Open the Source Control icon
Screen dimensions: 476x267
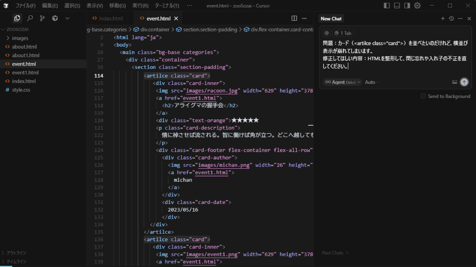click(42, 18)
